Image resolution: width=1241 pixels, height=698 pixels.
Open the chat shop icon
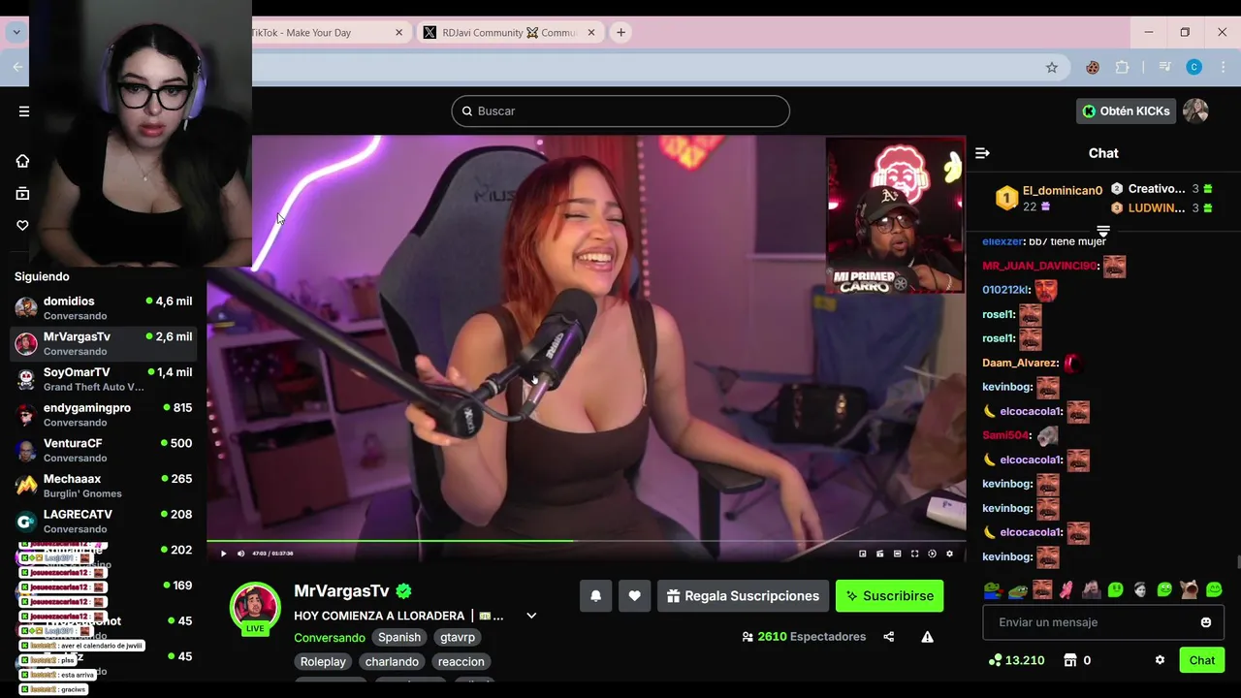1070,660
